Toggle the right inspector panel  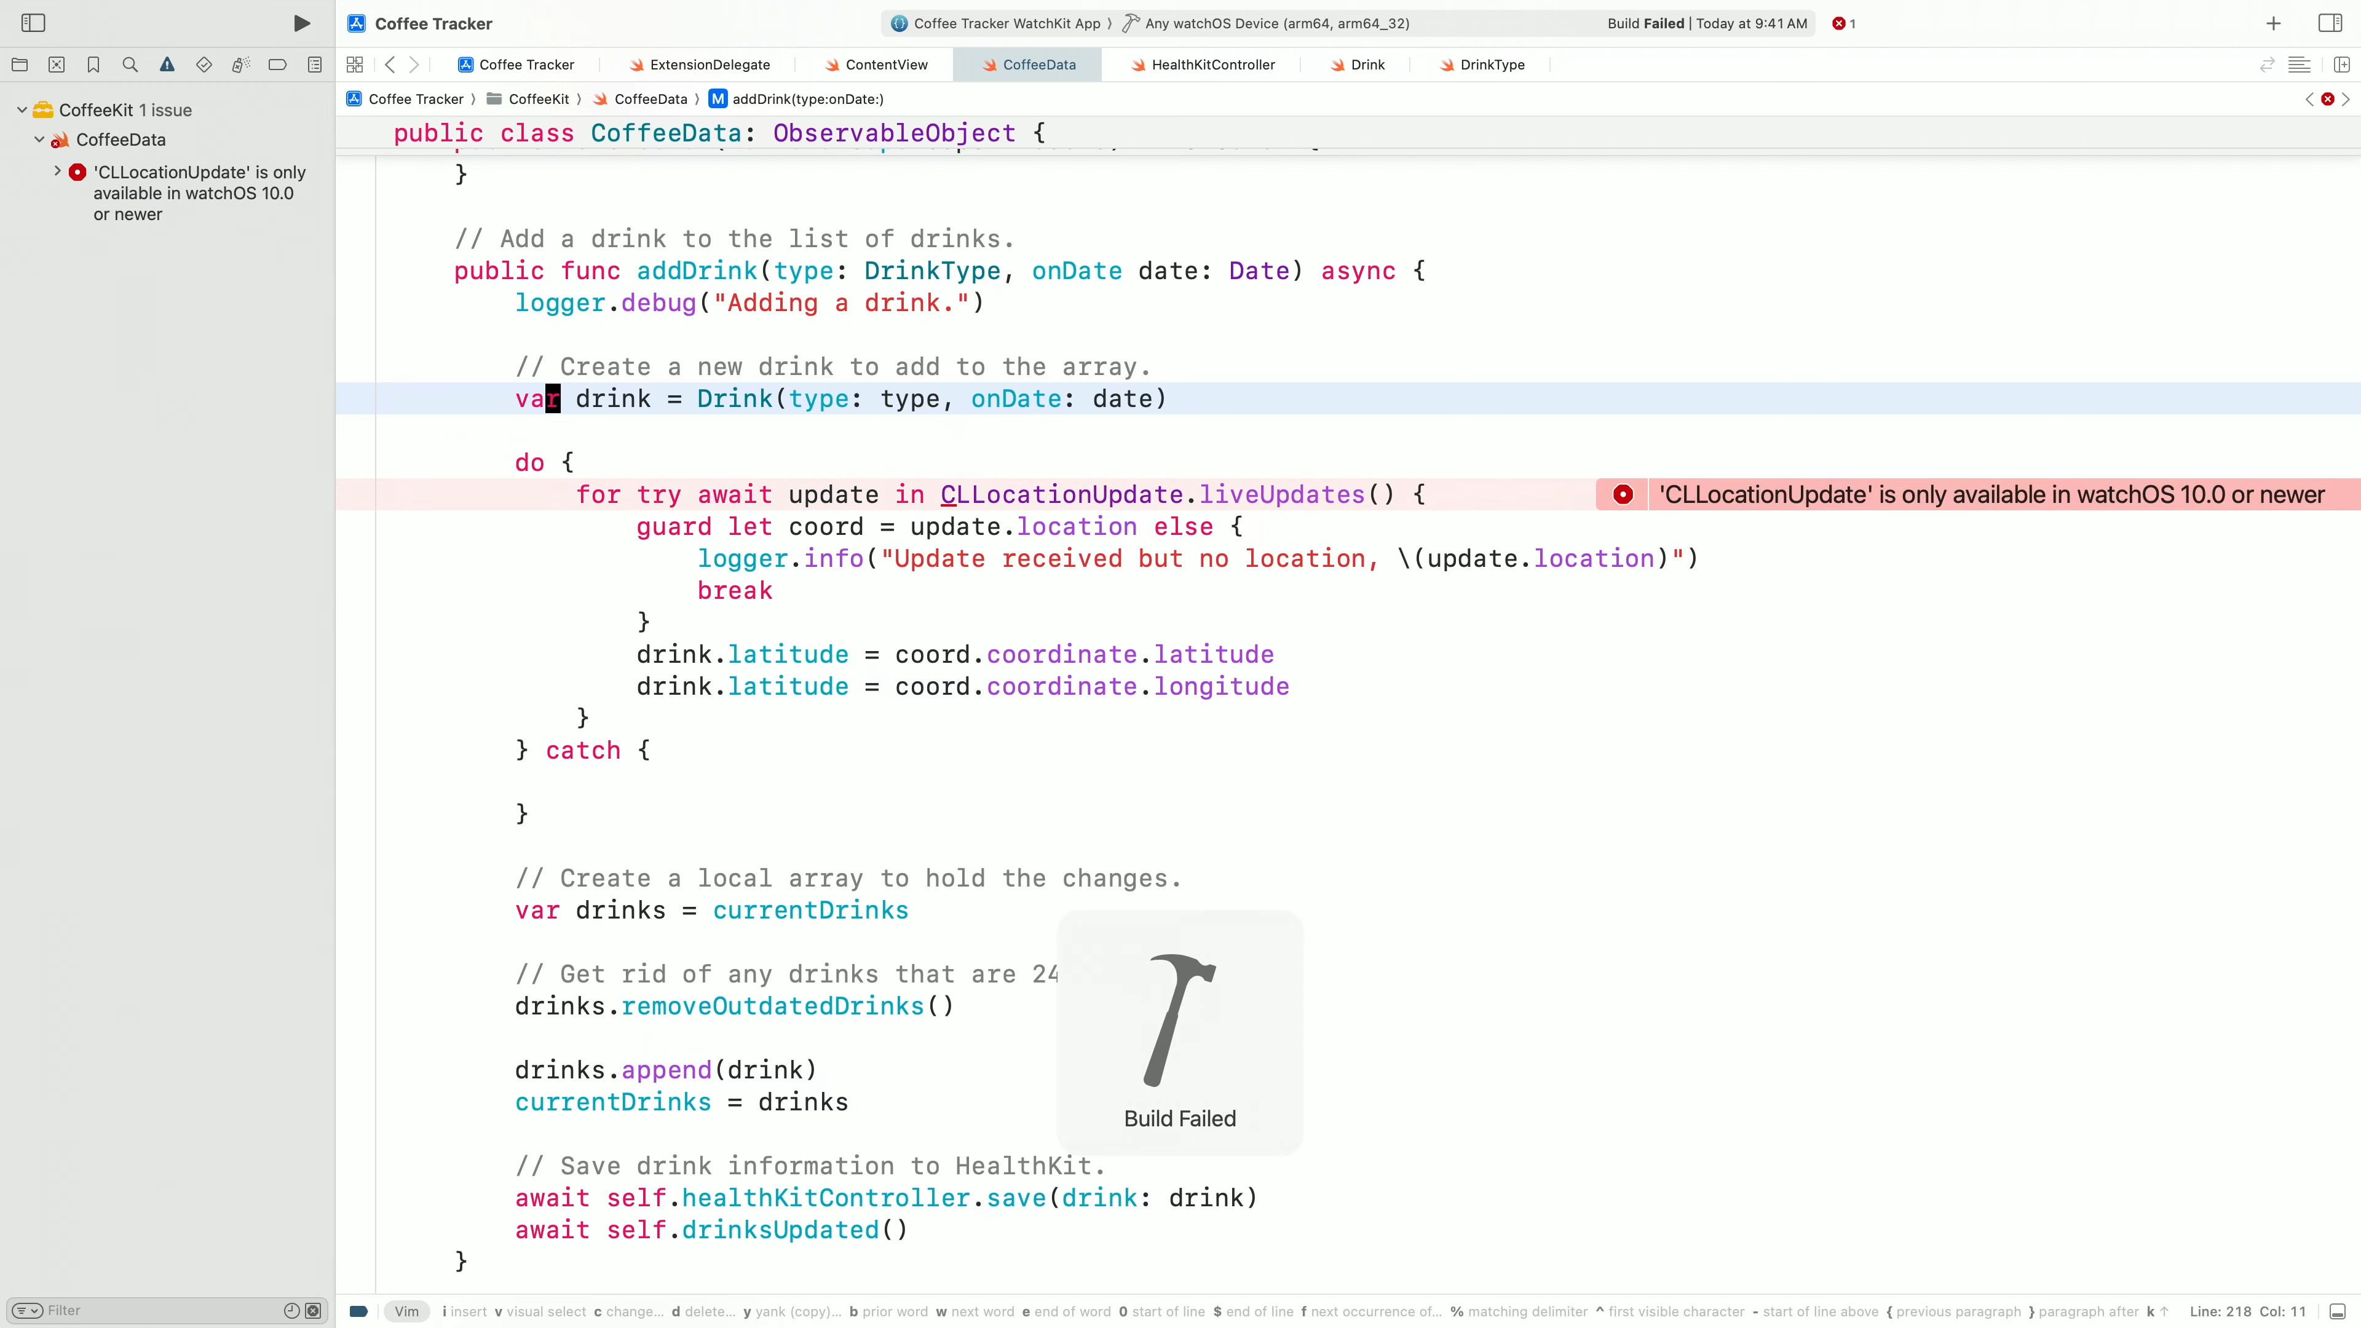[2330, 24]
